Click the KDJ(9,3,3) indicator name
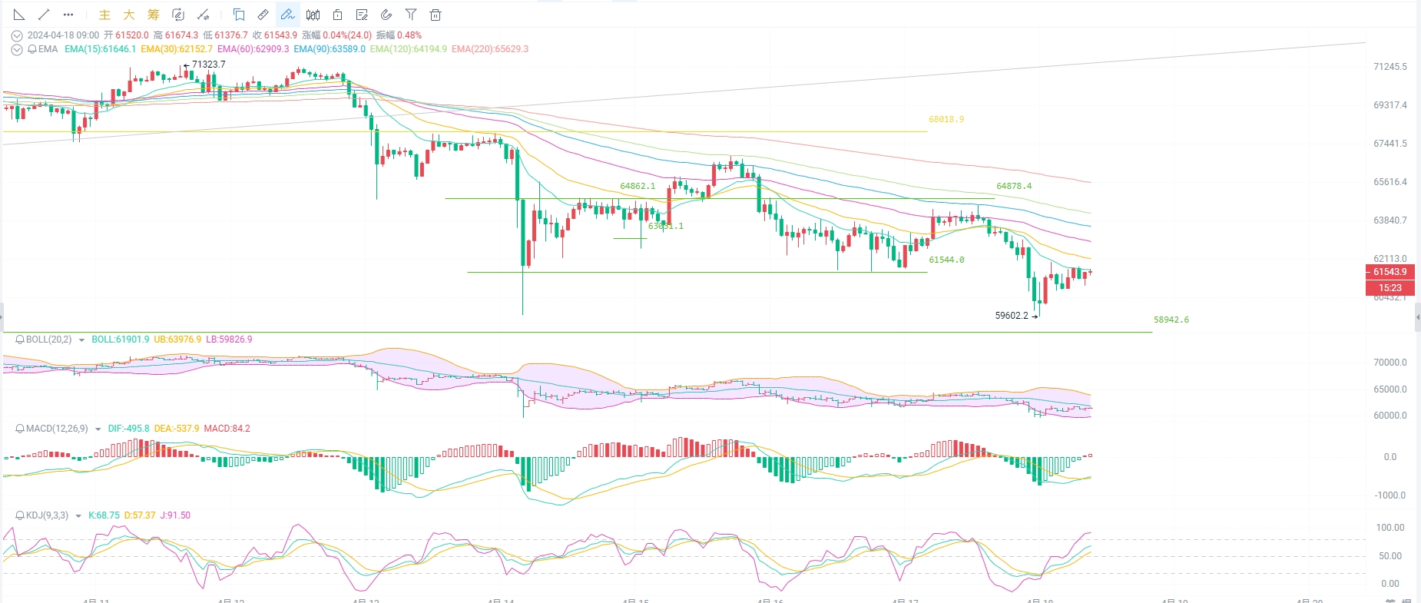 tap(47, 515)
